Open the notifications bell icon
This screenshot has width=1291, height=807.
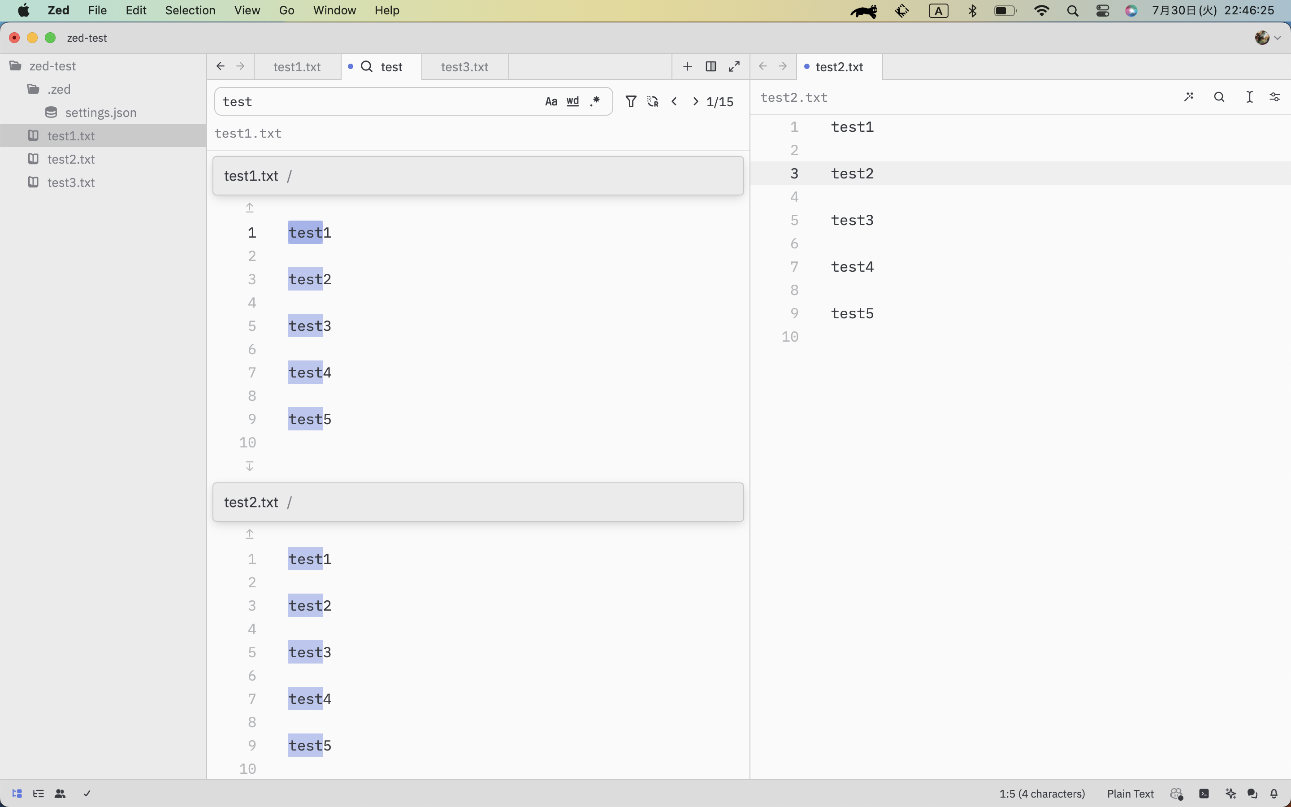pyautogui.click(x=1274, y=794)
